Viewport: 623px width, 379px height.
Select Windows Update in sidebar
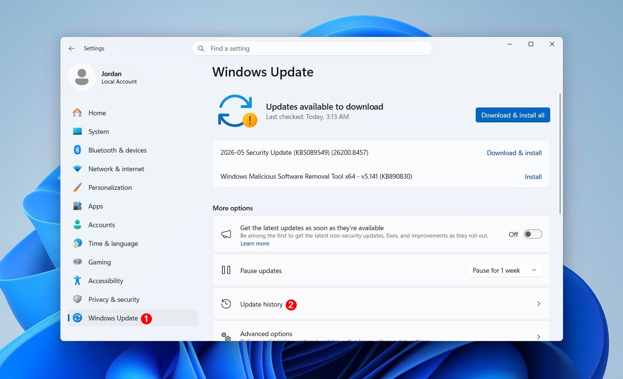132,318
